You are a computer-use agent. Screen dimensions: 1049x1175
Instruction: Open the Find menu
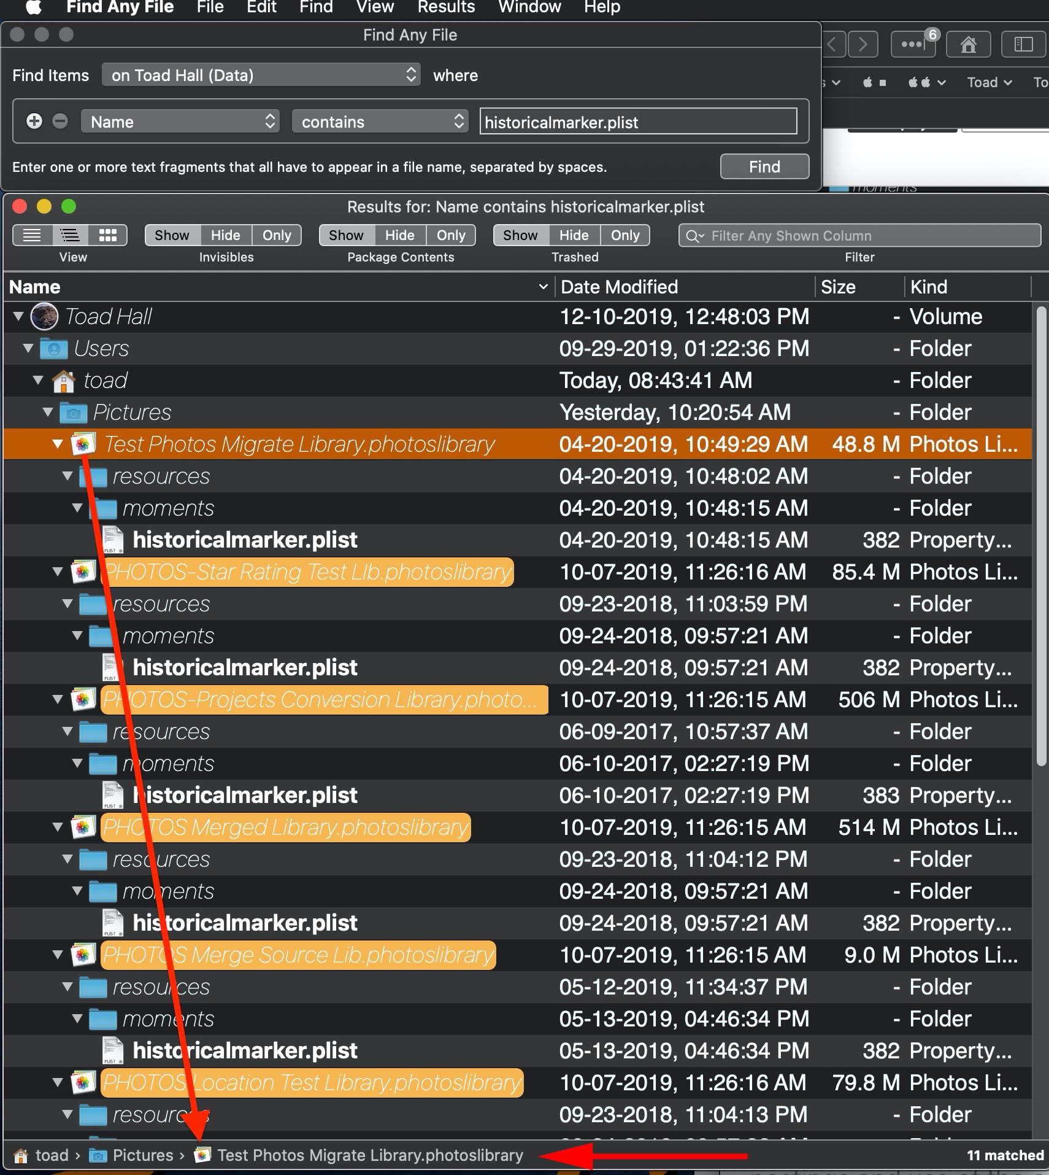(316, 7)
